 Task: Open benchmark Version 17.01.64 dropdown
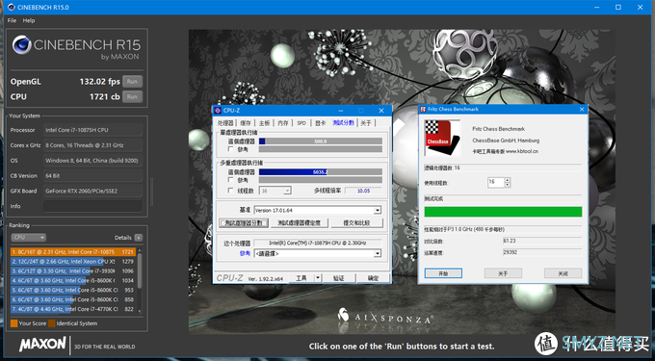click(318, 210)
